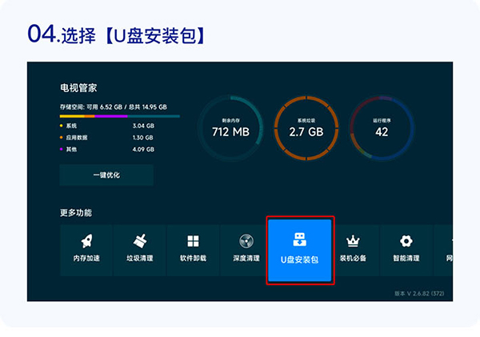480x337 pixels.
Task: Click the 电视管家 title
Action: coord(78,86)
